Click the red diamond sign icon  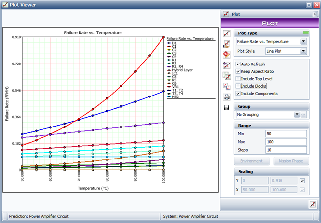click(x=227, y=54)
